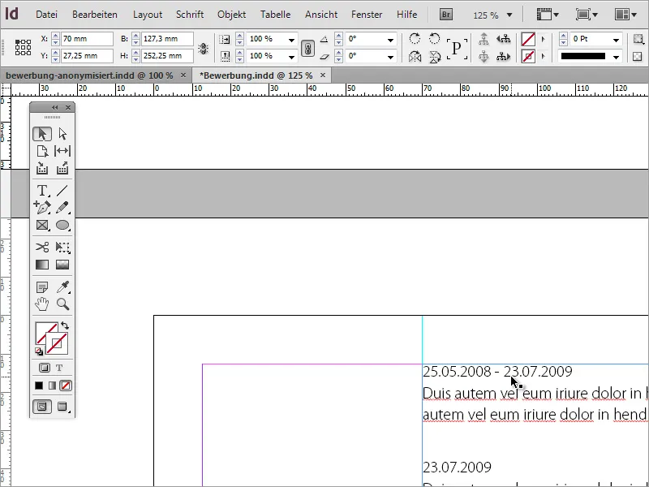Open the Schrift menu
Viewport: 649px width, 487px height.
[190, 15]
